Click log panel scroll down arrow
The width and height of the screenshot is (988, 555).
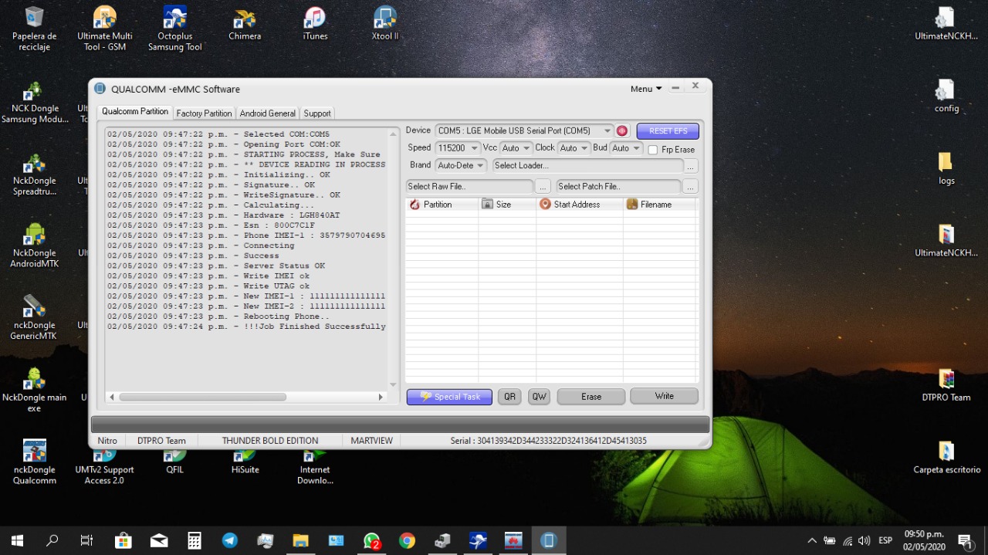[393, 384]
